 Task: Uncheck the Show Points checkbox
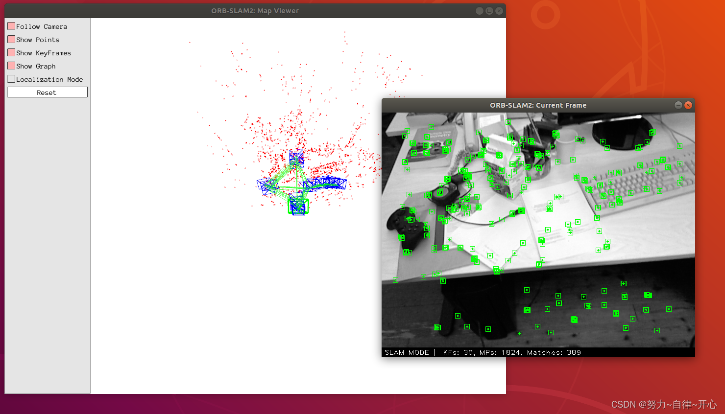(x=11, y=39)
